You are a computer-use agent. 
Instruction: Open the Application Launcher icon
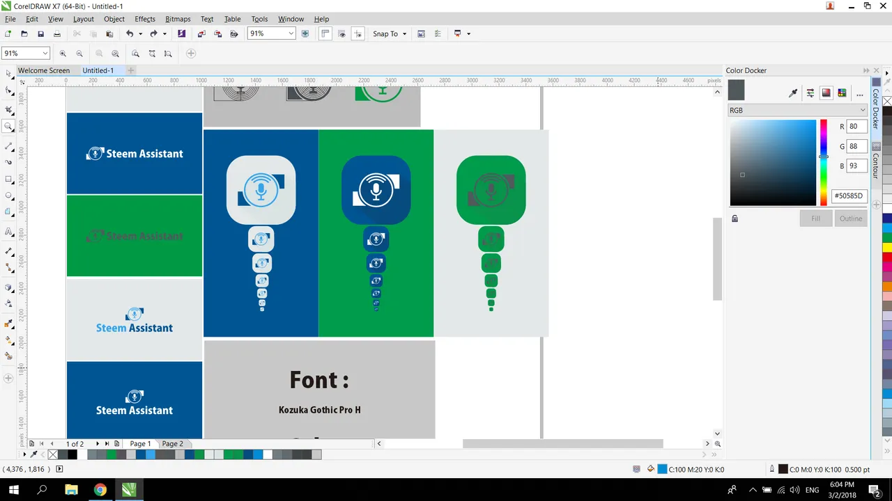458,33
